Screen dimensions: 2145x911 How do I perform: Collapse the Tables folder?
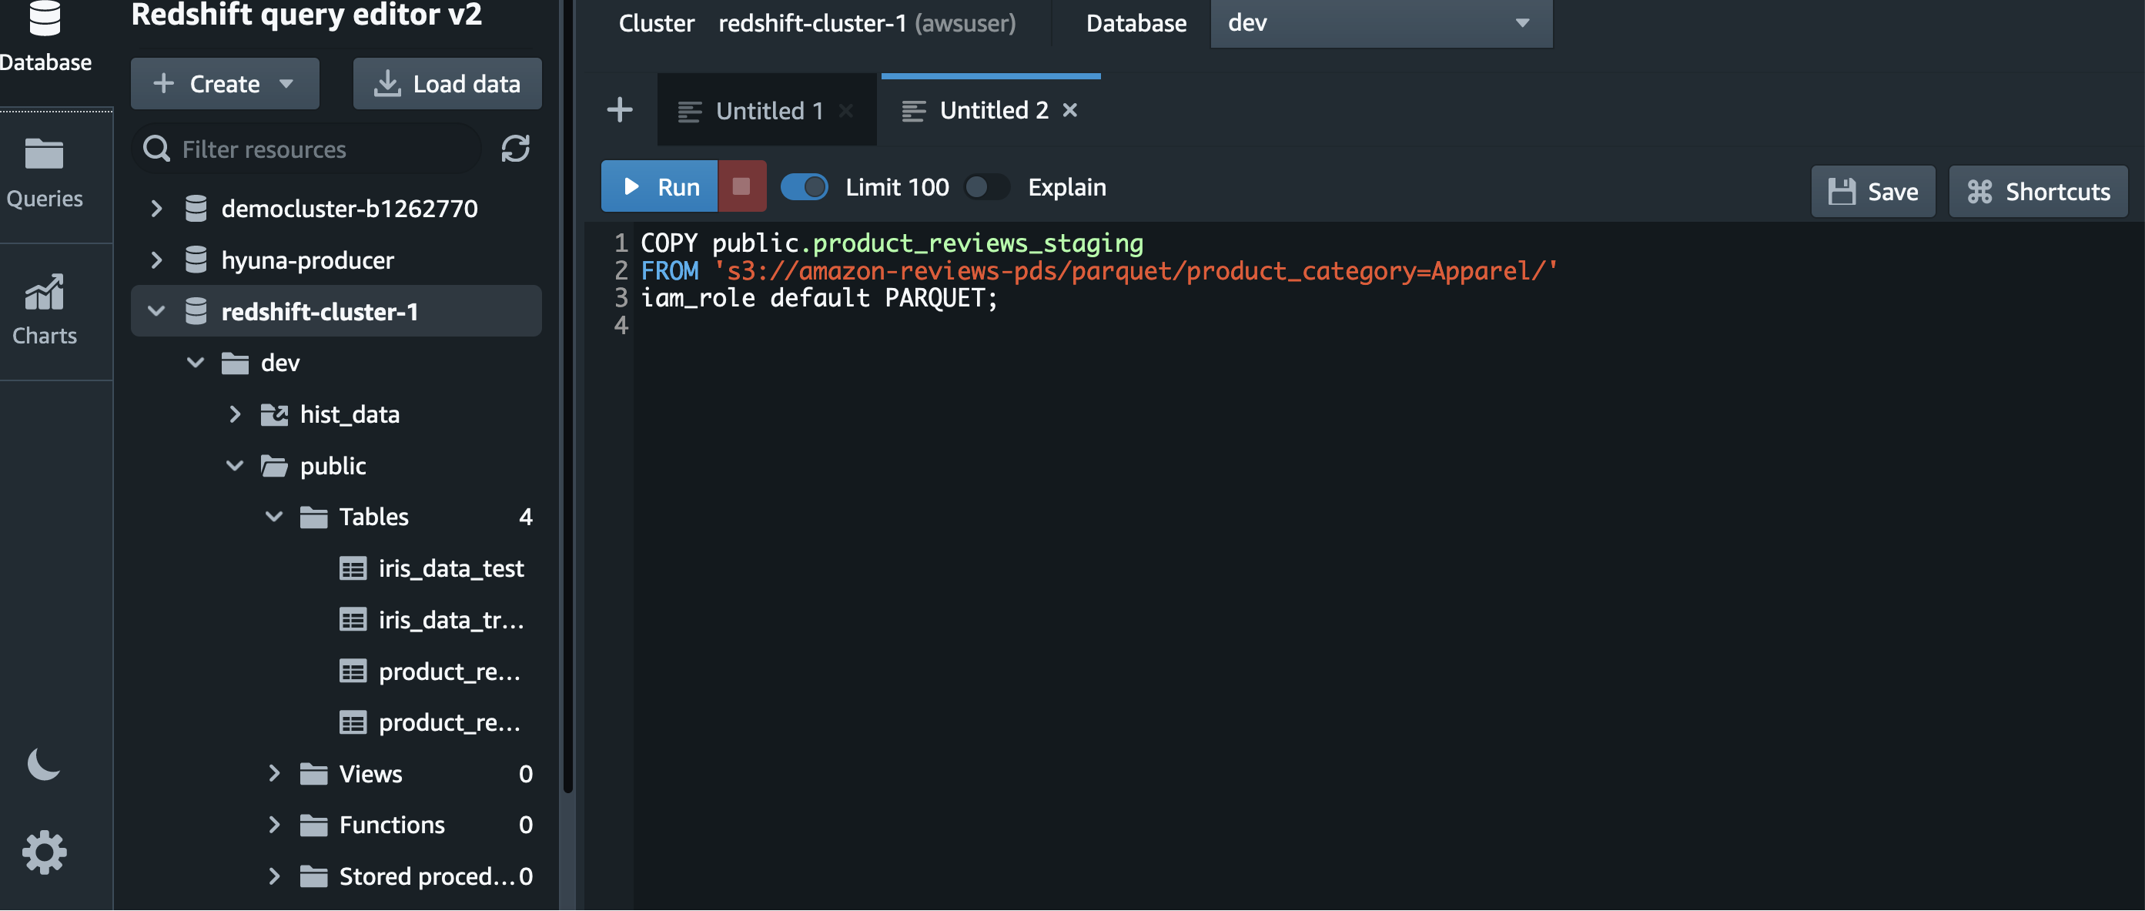point(274,517)
